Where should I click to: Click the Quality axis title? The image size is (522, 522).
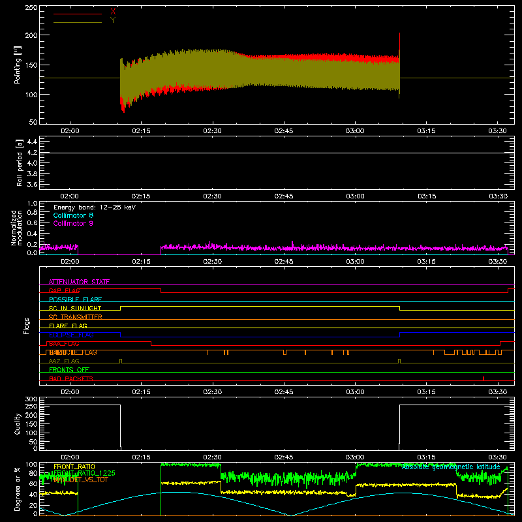(x=18, y=423)
